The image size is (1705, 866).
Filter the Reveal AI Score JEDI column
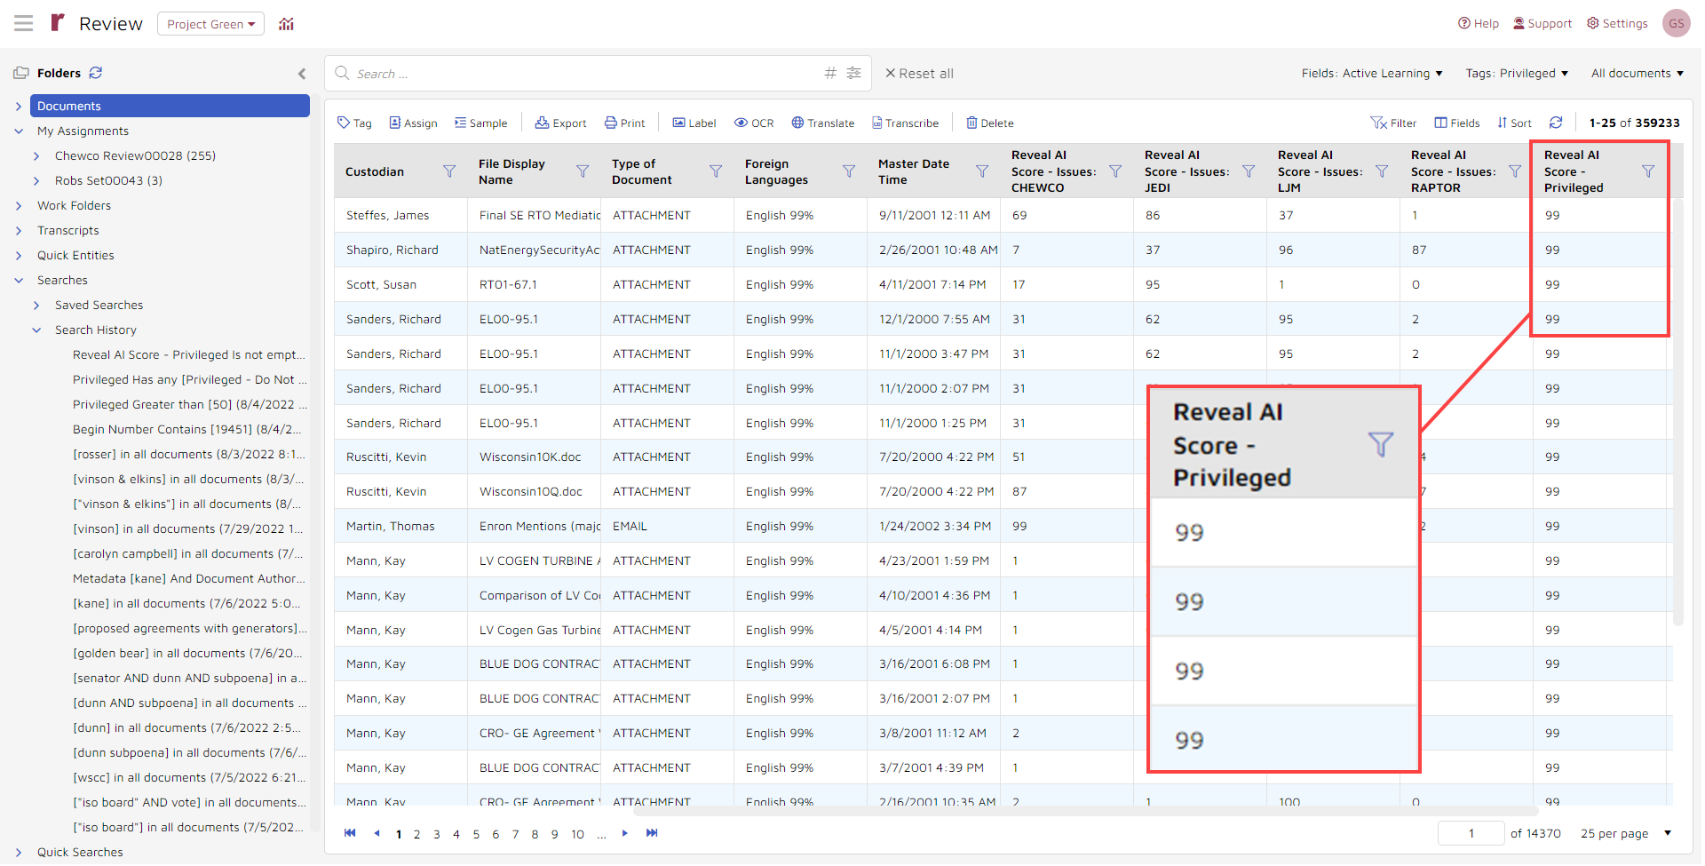tap(1249, 171)
